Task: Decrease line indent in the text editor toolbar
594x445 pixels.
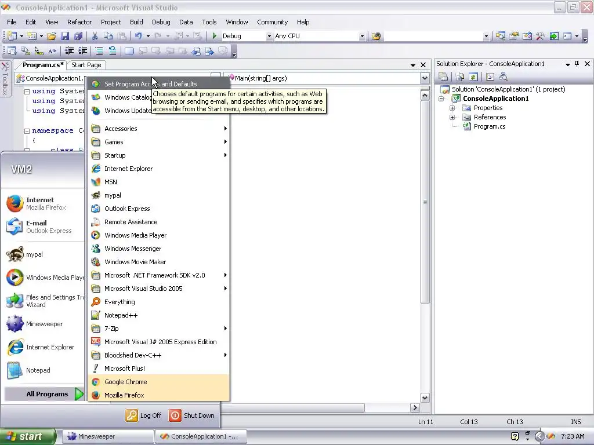Action: point(70,51)
